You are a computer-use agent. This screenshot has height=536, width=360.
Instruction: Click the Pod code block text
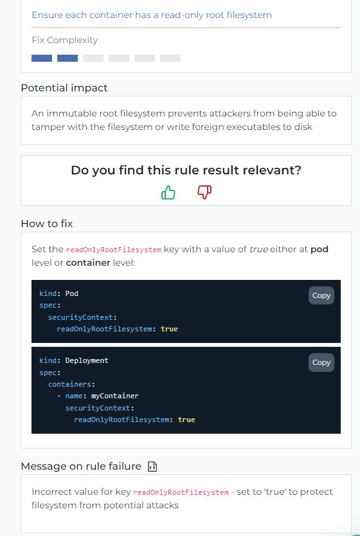109,311
